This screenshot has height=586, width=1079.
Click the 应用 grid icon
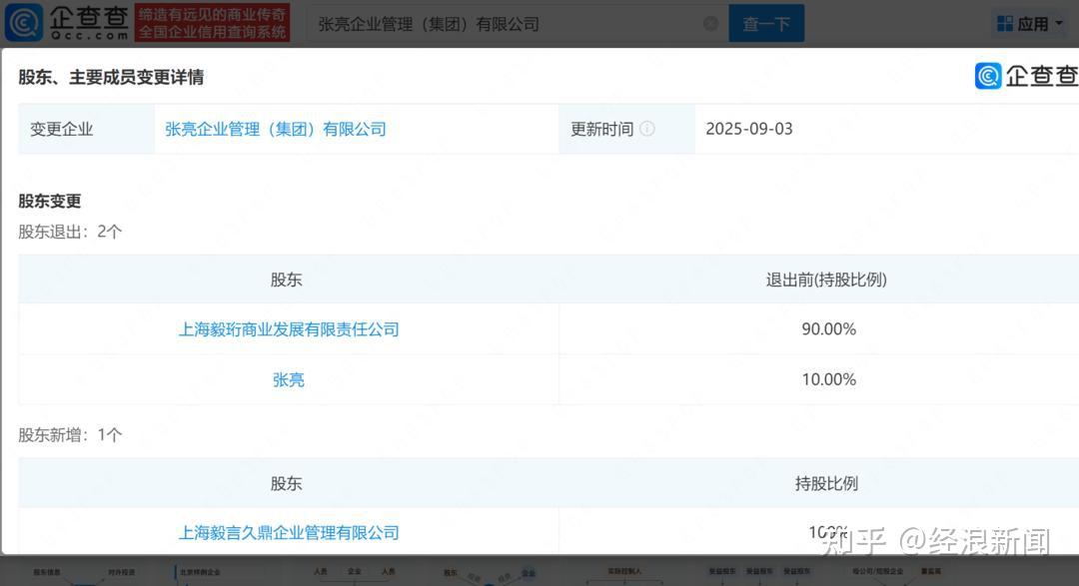click(x=1005, y=24)
